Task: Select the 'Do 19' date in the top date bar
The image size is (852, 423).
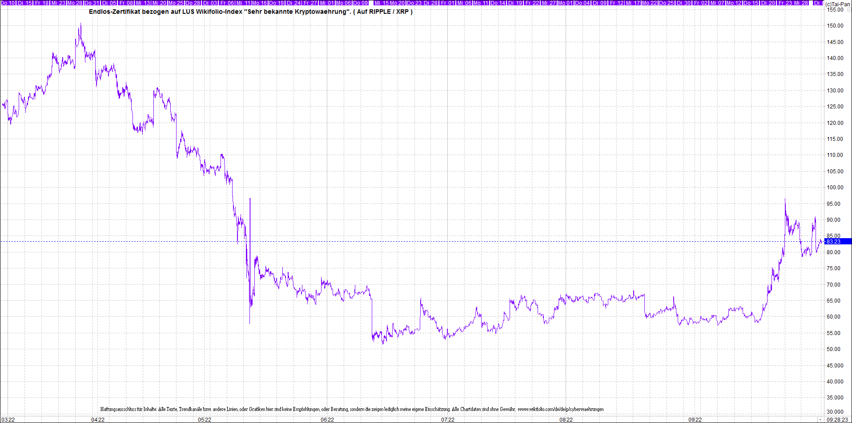Action: pyautogui.click(x=277, y=3)
